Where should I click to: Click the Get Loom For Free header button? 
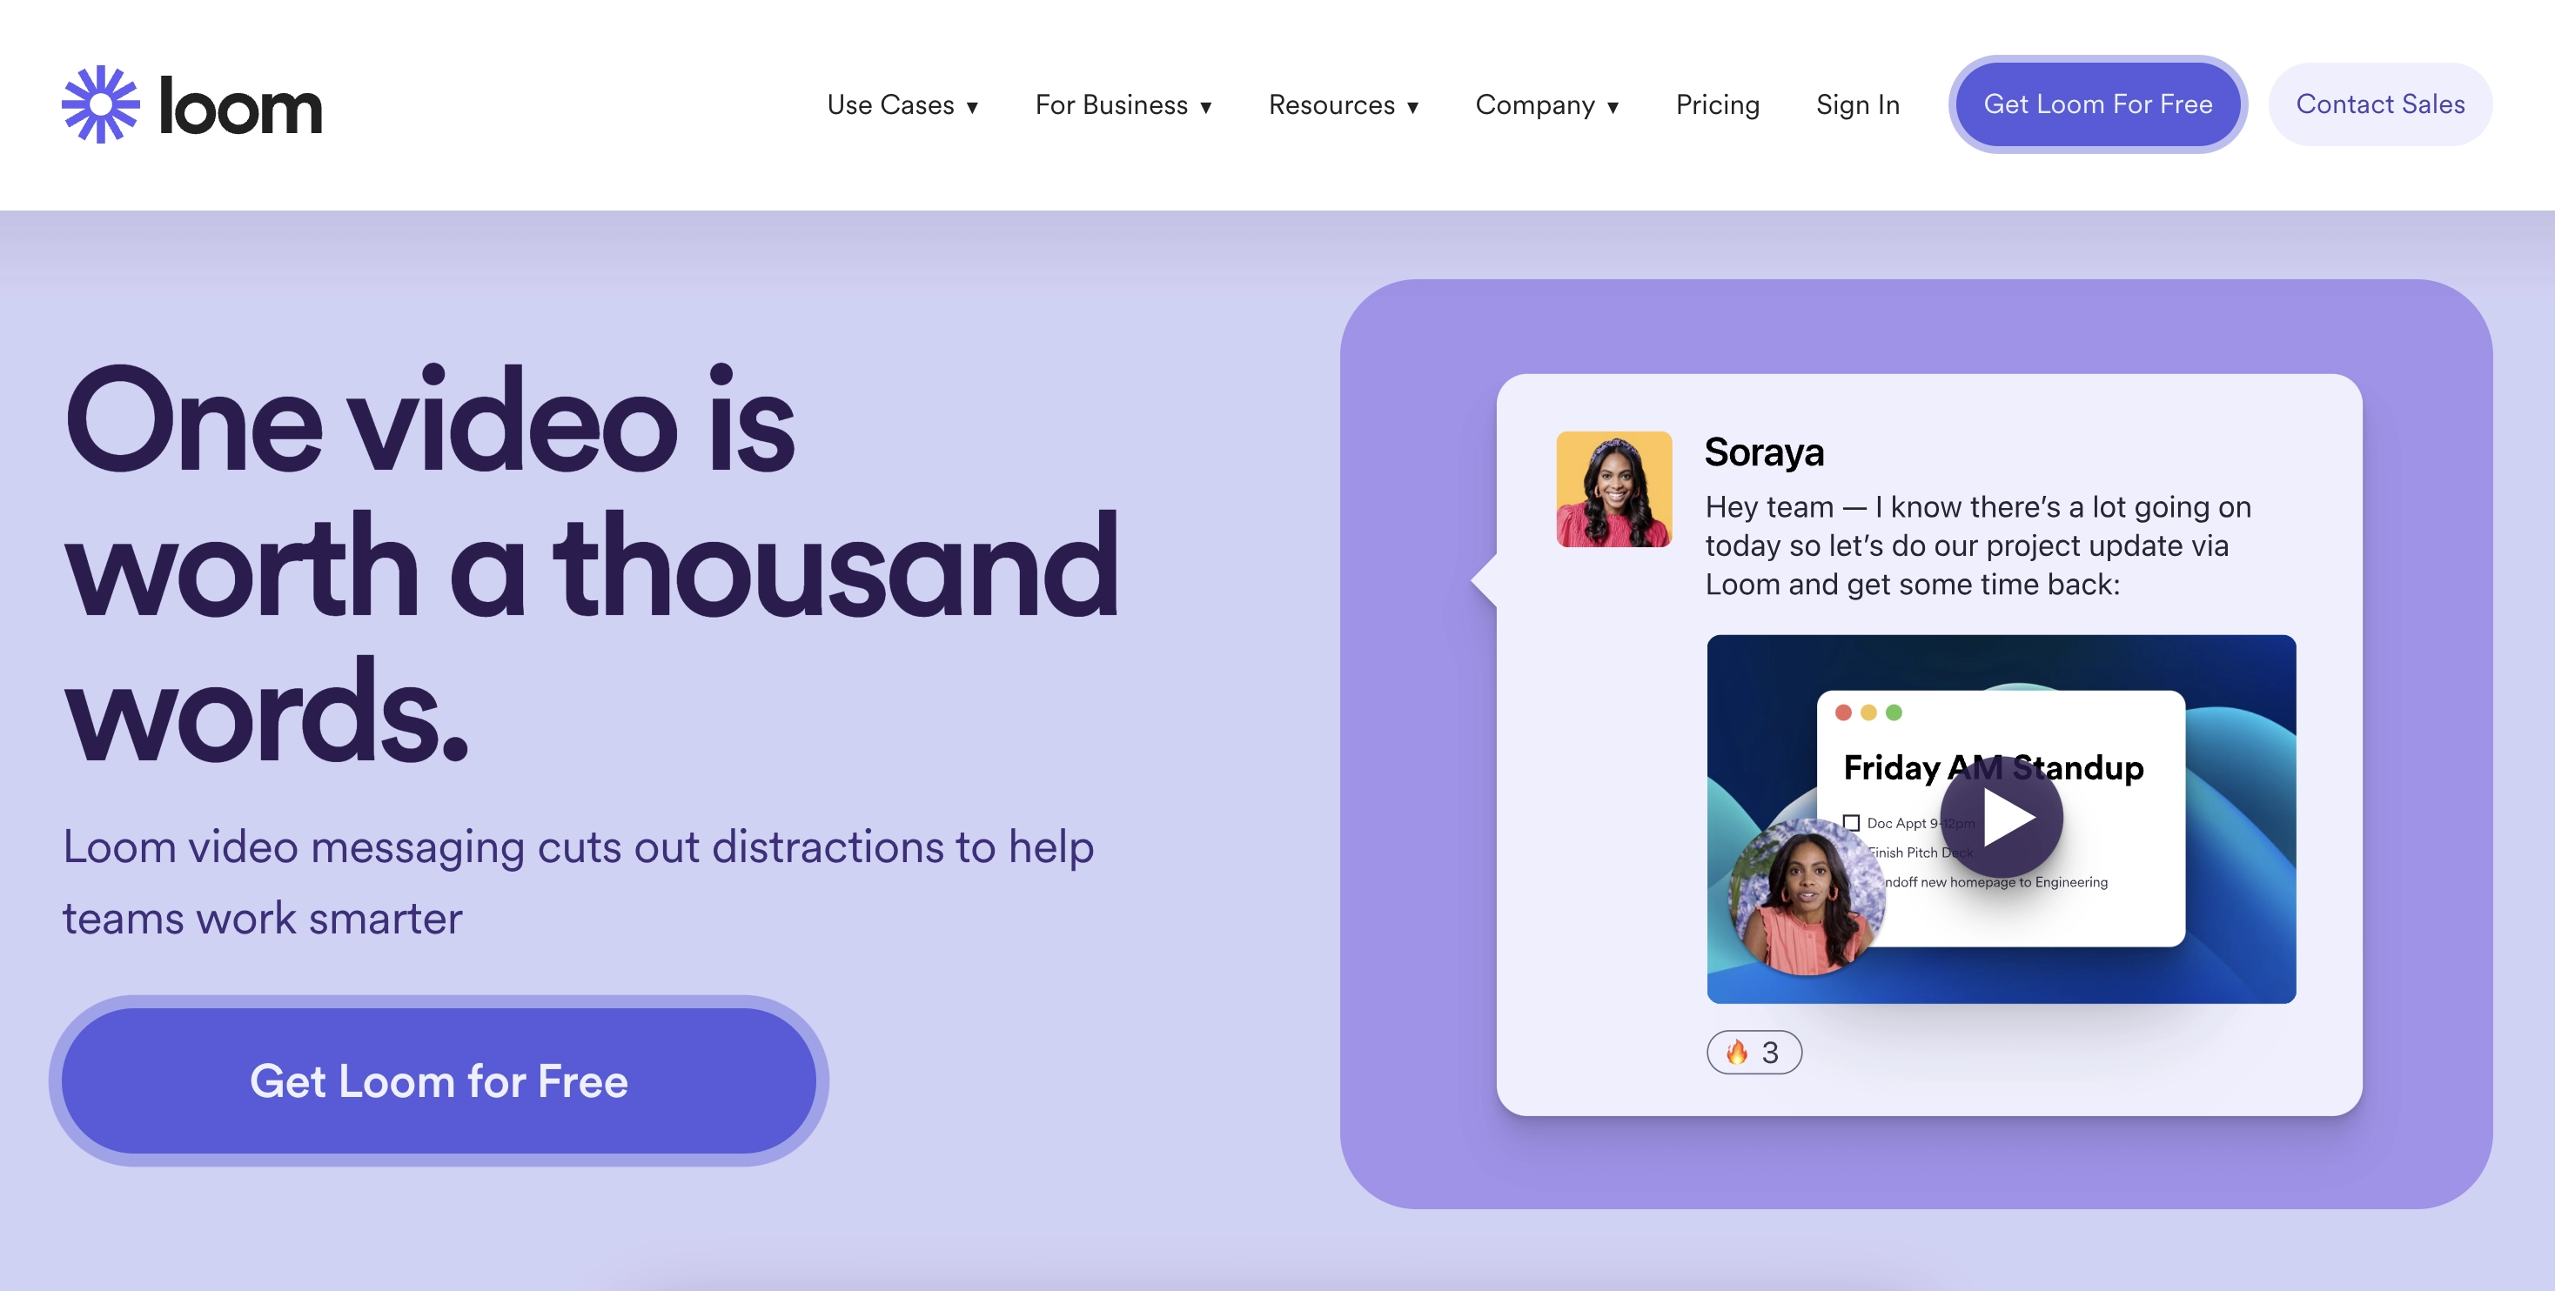(2099, 104)
